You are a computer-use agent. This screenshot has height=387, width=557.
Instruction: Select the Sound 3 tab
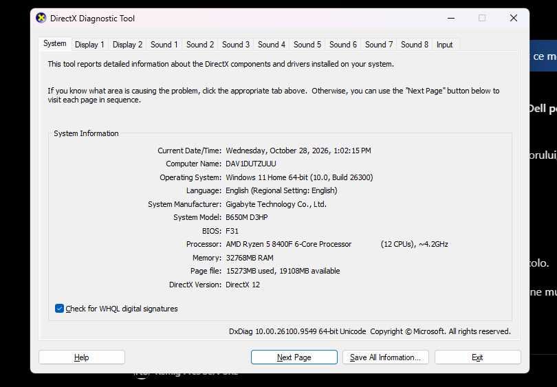tap(236, 45)
